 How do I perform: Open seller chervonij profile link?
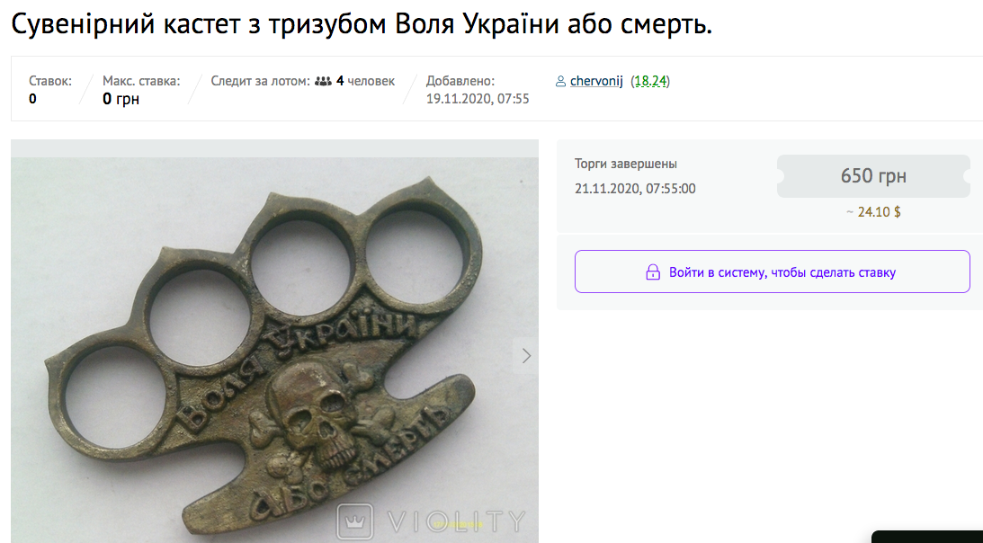[596, 81]
